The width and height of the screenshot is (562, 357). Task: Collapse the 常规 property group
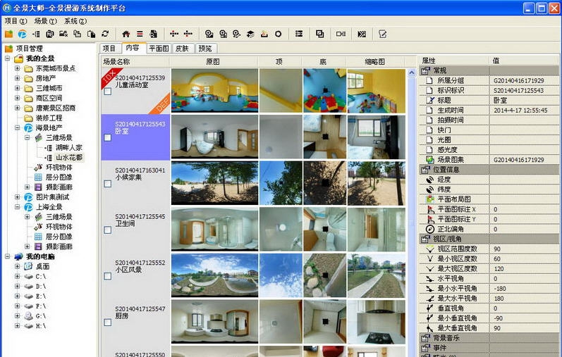pyautogui.click(x=425, y=70)
